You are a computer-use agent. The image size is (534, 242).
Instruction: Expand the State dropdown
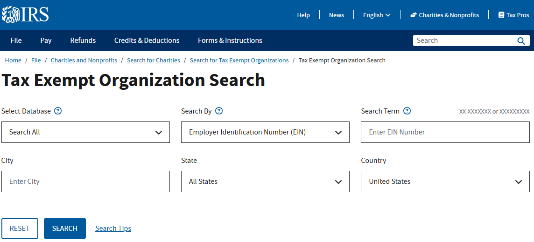click(x=265, y=181)
